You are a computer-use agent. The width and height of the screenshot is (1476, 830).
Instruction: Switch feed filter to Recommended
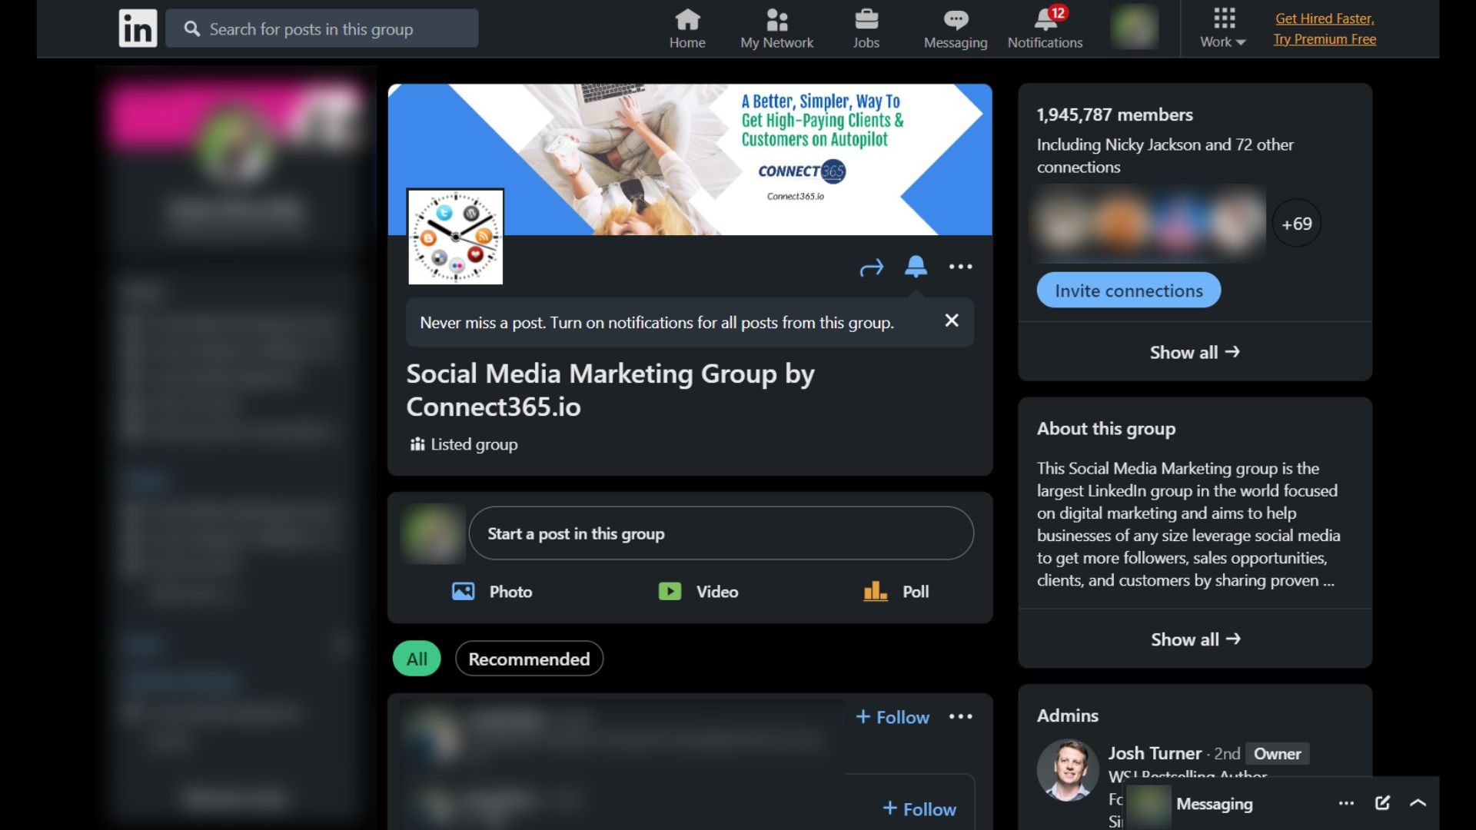coord(528,659)
